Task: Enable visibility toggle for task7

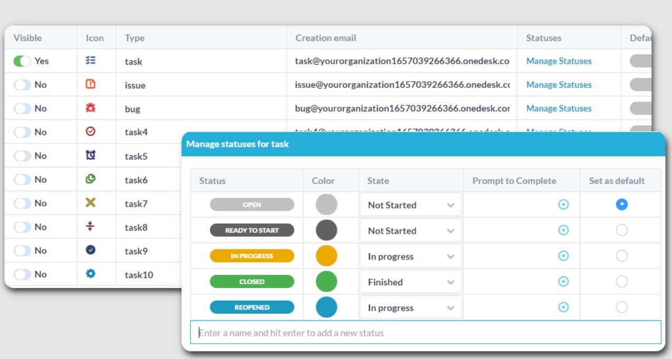Action: pyautogui.click(x=22, y=203)
